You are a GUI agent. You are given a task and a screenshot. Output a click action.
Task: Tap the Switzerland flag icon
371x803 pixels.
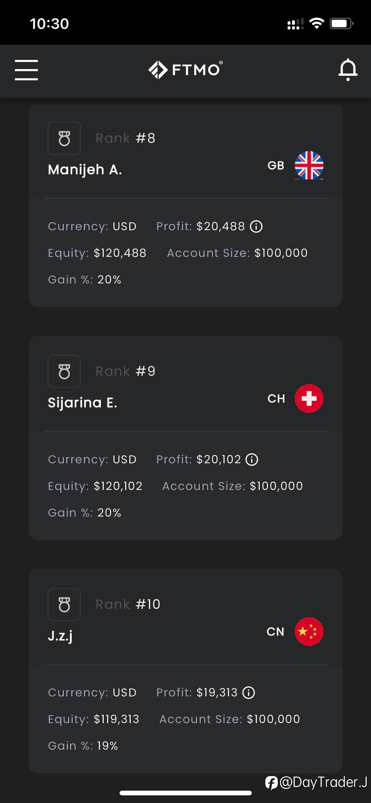coord(309,398)
